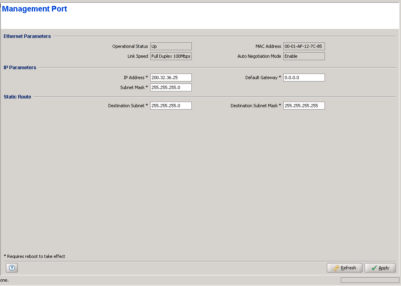Open help with the question mark icon

[x=12, y=268]
